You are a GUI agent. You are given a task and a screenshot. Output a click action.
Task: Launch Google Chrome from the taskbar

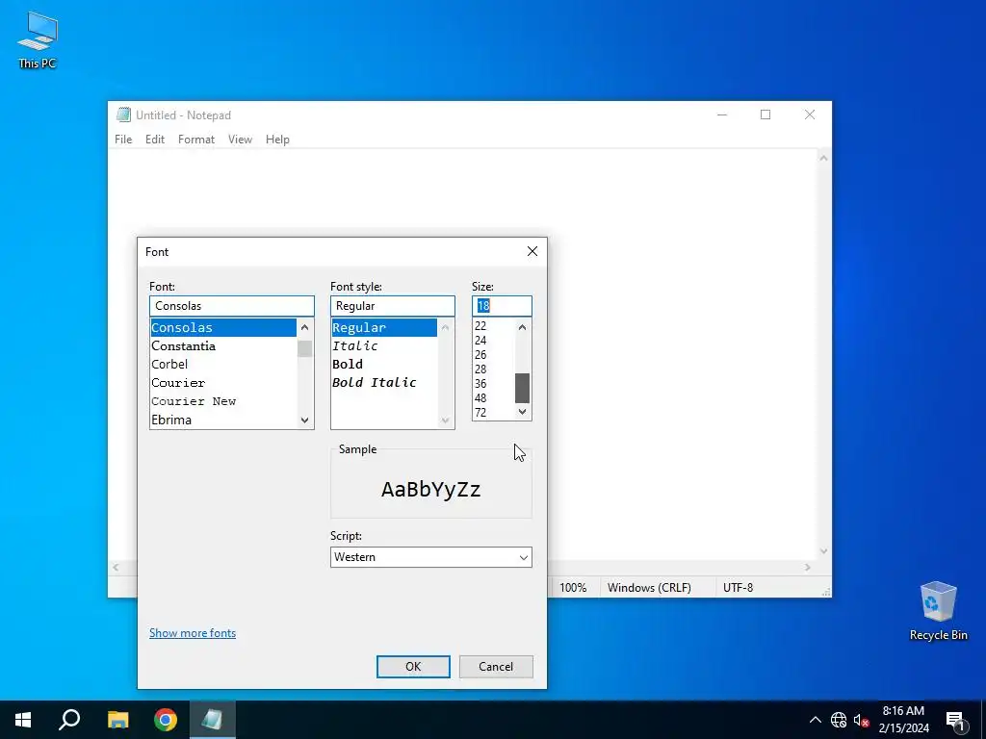click(x=166, y=720)
